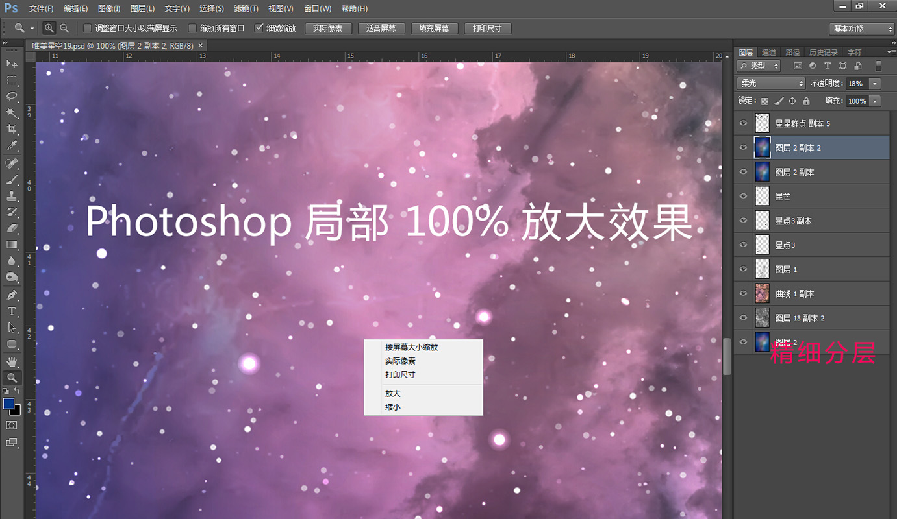The width and height of the screenshot is (897, 519).
Task: Open the 基本功能 workspace dropdown
Action: point(863,29)
